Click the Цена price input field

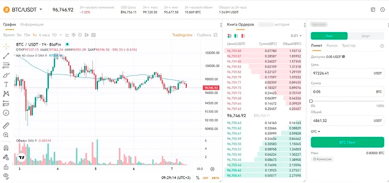click(x=347, y=73)
